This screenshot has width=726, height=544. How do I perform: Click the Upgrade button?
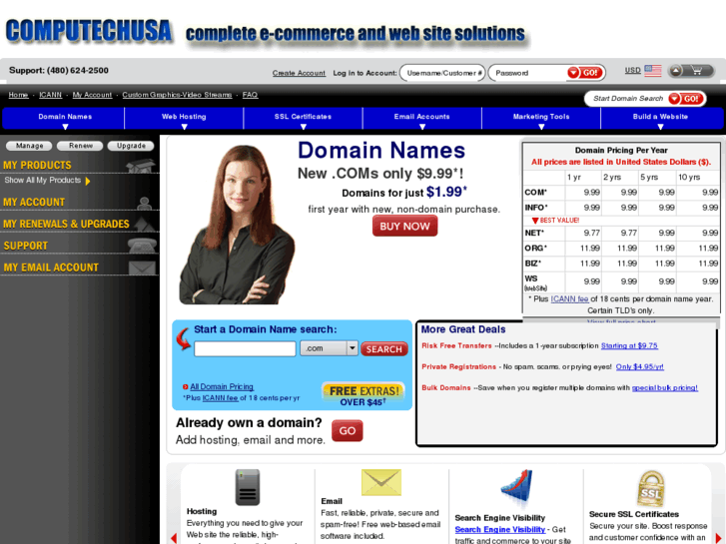[x=131, y=146]
